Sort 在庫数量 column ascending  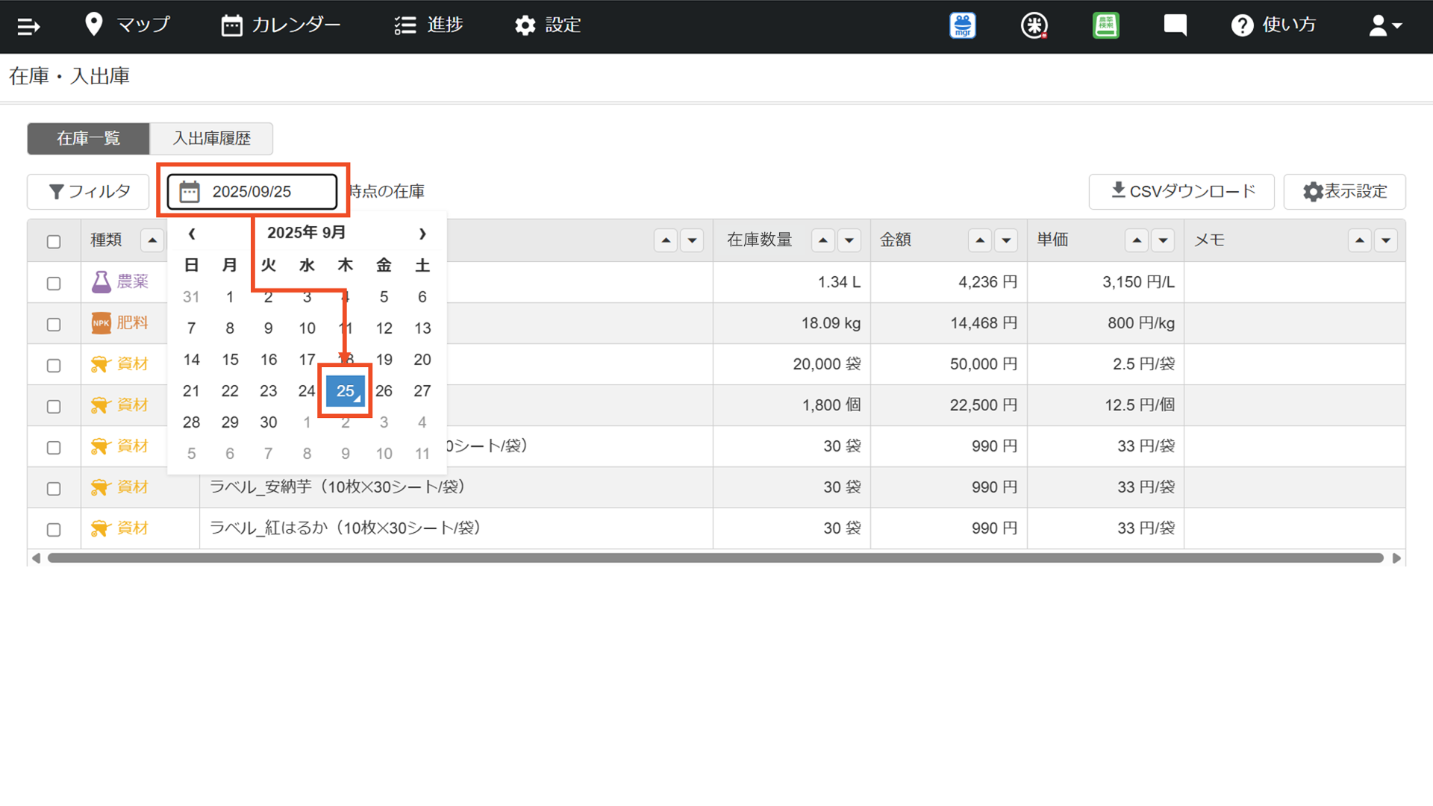click(x=823, y=240)
